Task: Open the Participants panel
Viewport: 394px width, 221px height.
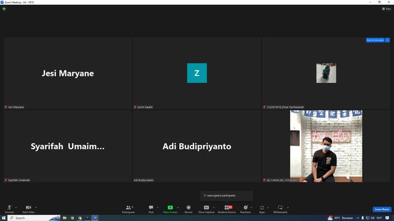Action: 129,209
